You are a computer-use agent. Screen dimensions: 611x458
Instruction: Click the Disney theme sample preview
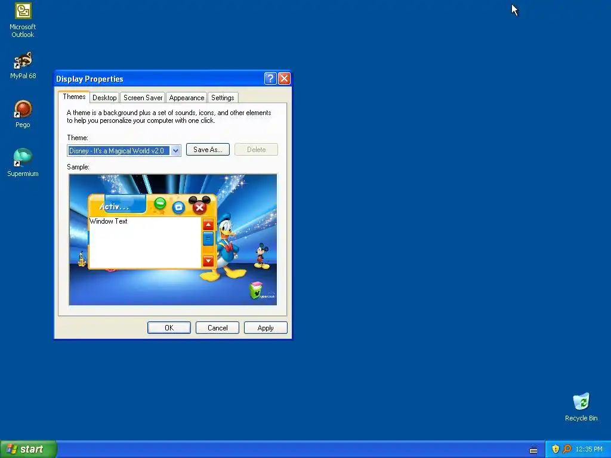173,240
